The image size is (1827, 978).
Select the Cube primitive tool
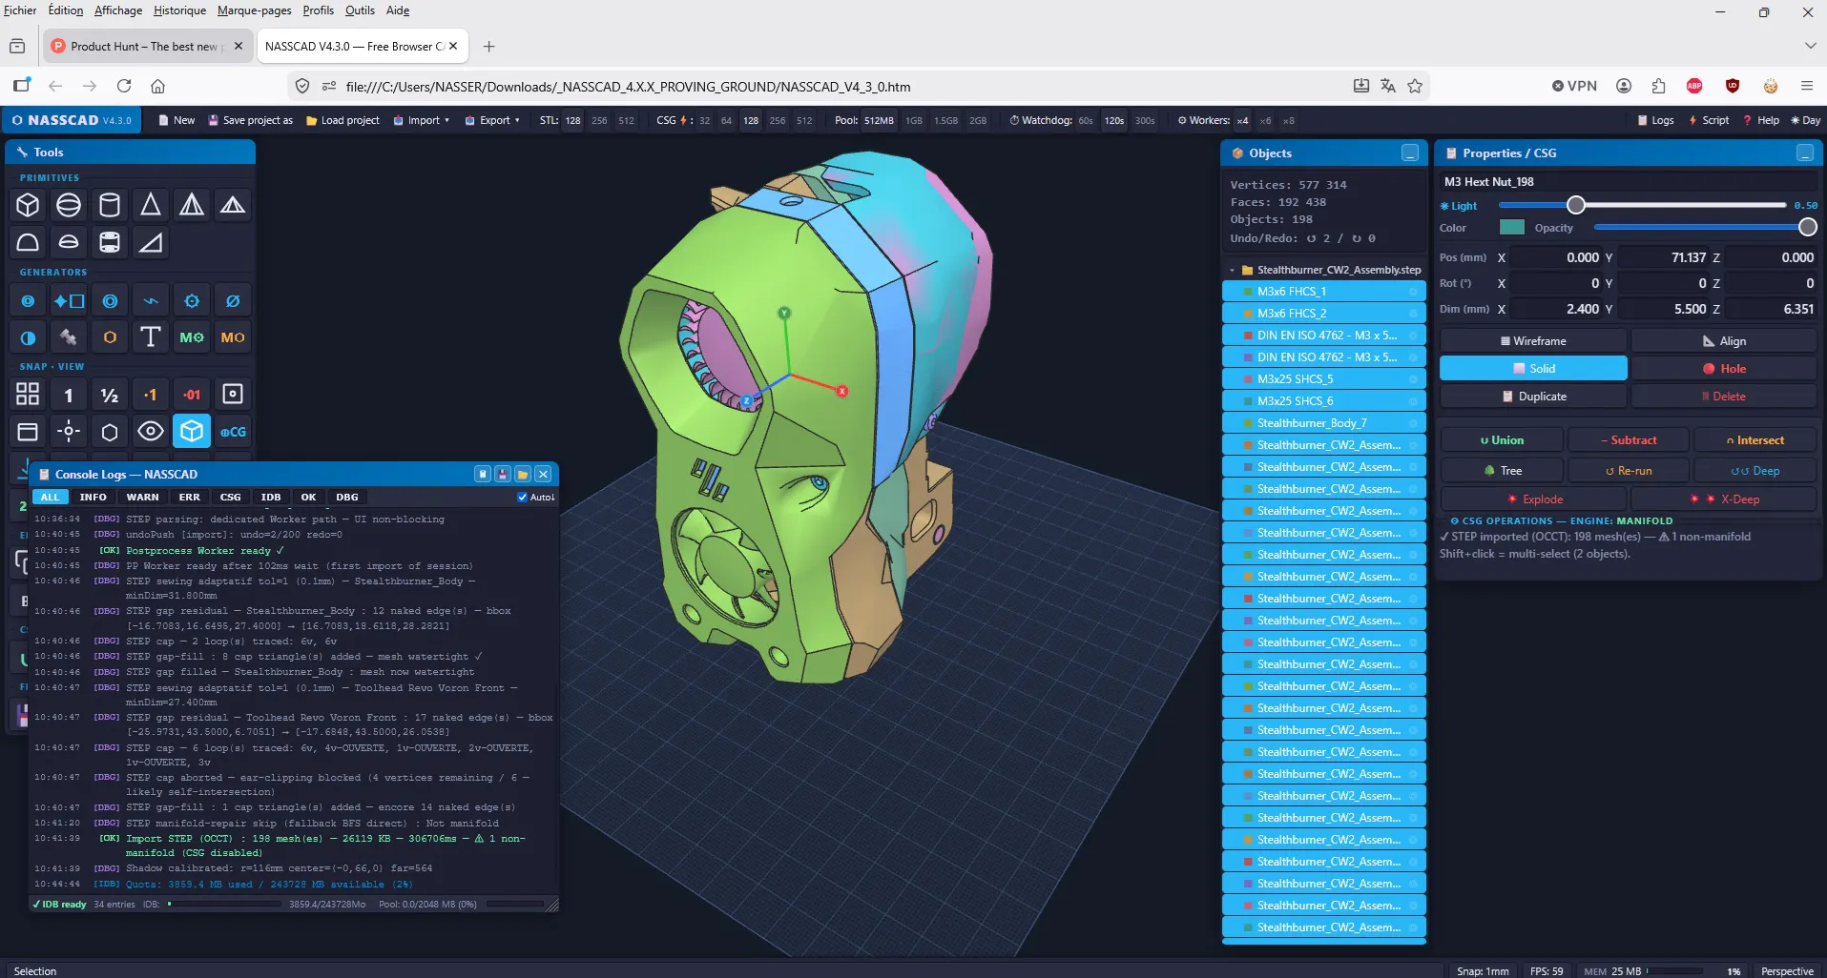click(x=28, y=205)
